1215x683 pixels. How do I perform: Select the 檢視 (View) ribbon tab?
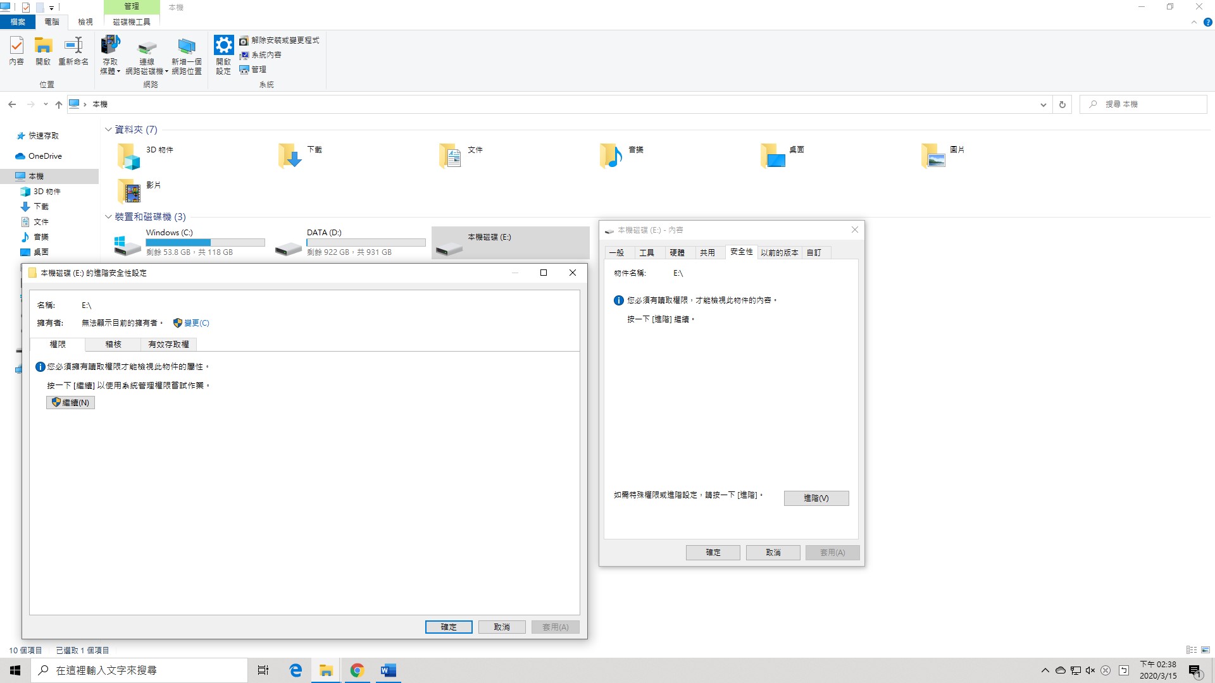pos(85,22)
